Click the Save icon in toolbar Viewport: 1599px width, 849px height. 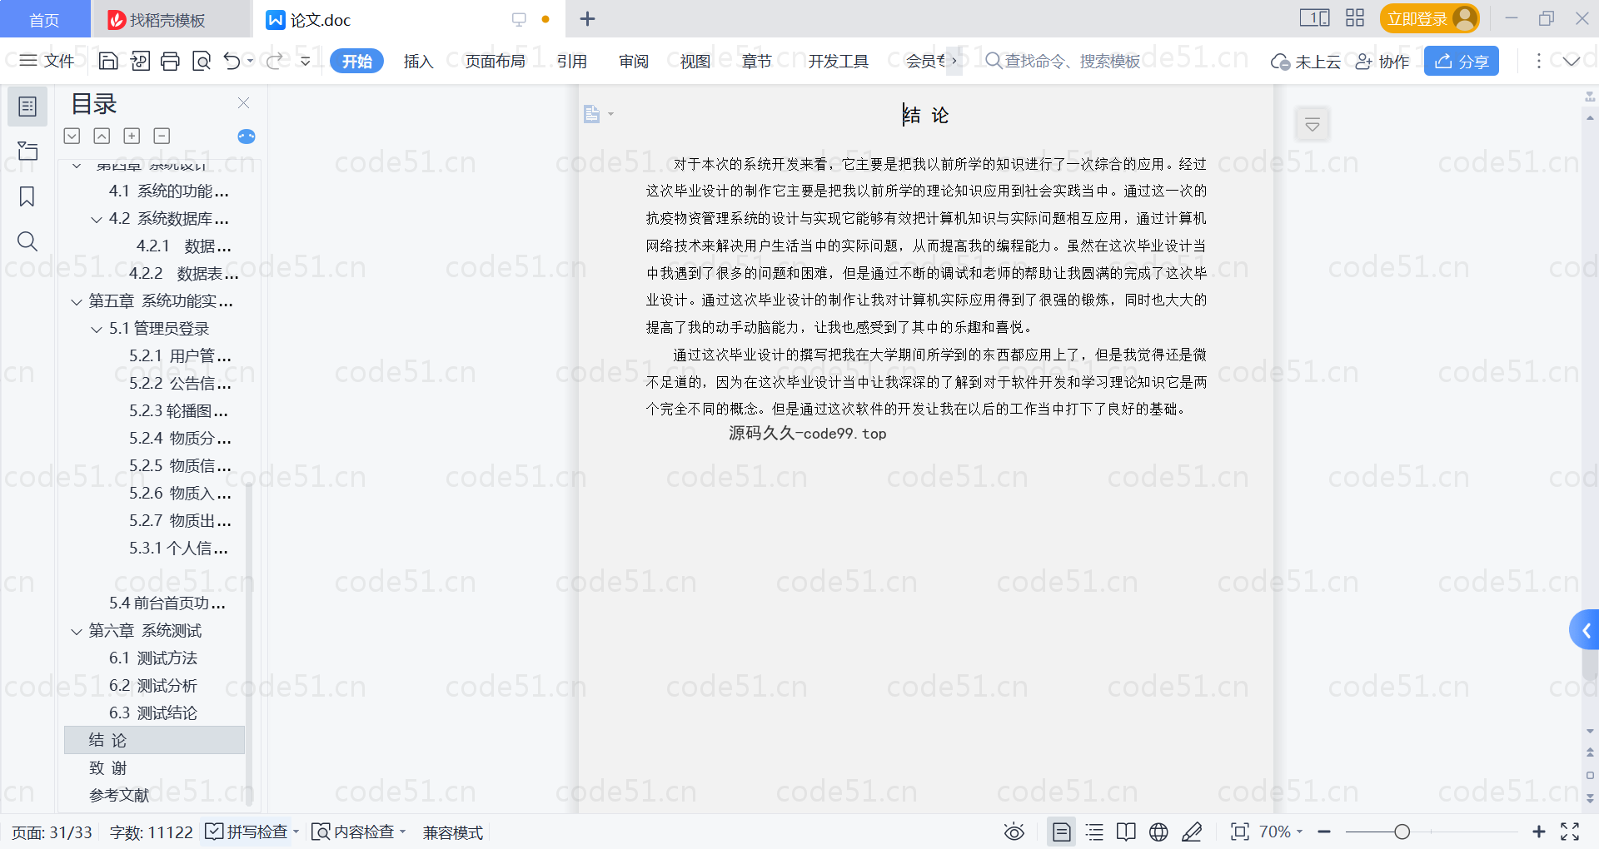107,61
